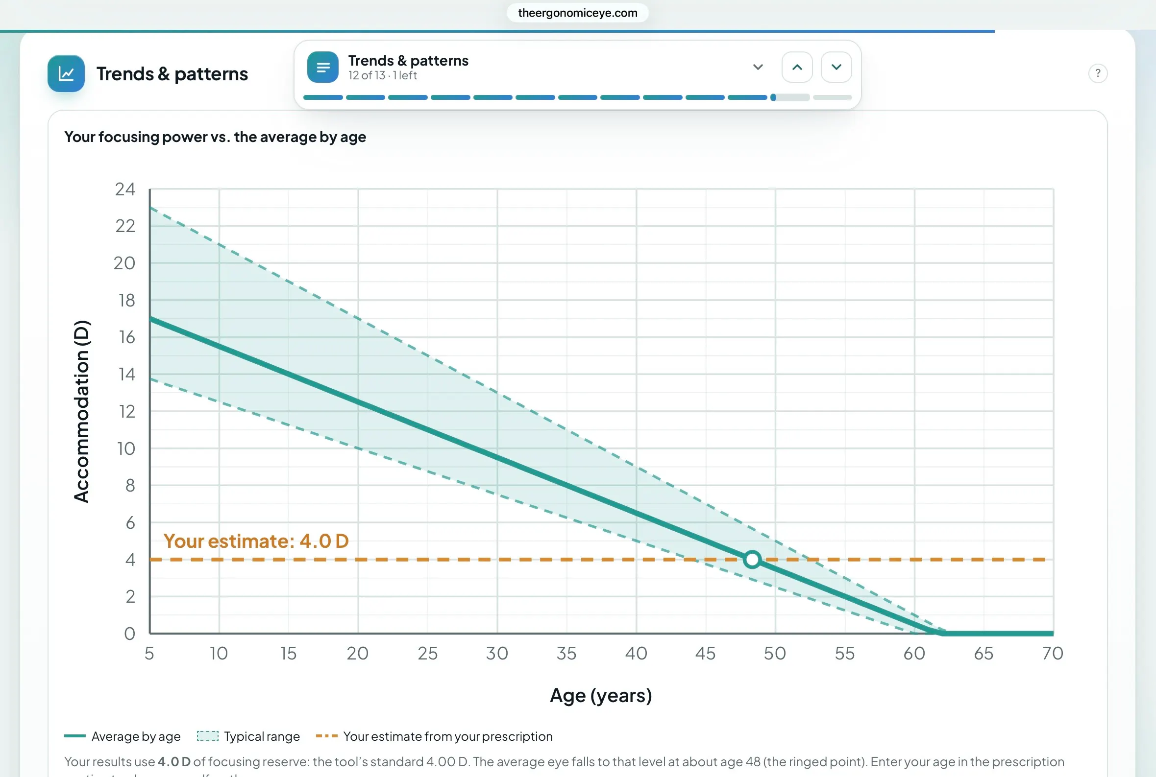1156x777 pixels.
Task: Click the theergonomiceye.com address pill
Action: coord(578,13)
